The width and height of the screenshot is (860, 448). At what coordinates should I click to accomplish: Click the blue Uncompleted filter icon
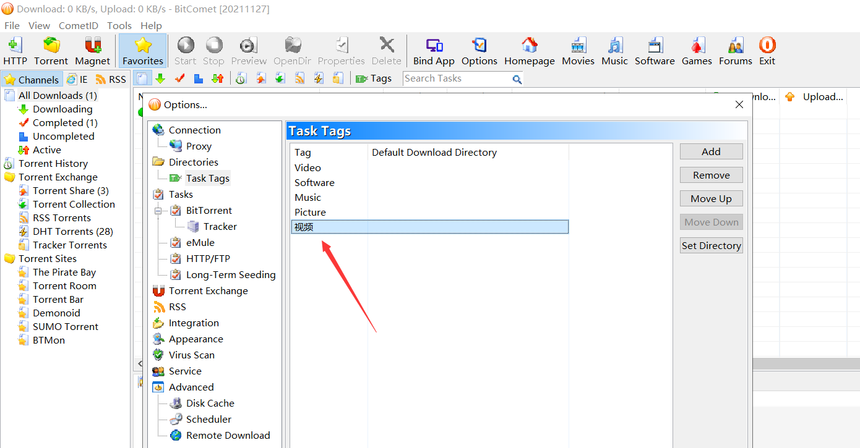[x=199, y=78]
